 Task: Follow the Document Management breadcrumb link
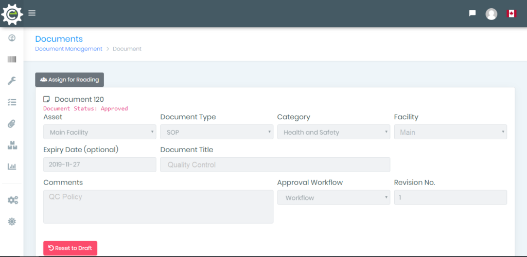pyautogui.click(x=68, y=49)
